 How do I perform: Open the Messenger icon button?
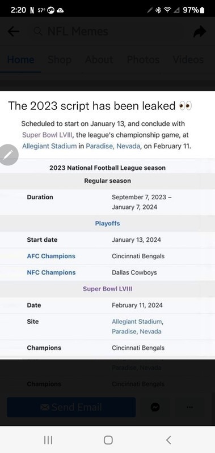click(155, 407)
